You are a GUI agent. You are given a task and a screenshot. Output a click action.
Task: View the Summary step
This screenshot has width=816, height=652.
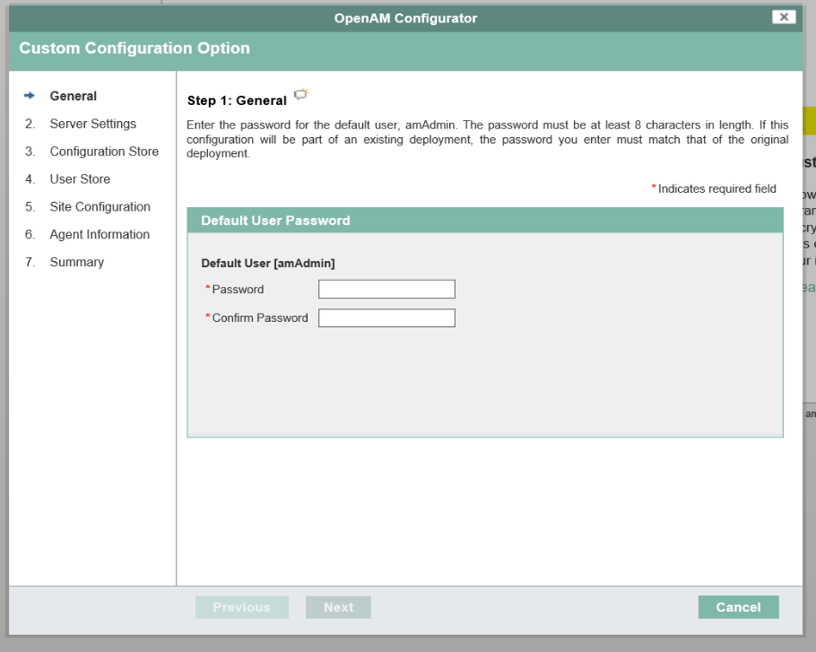tap(76, 262)
